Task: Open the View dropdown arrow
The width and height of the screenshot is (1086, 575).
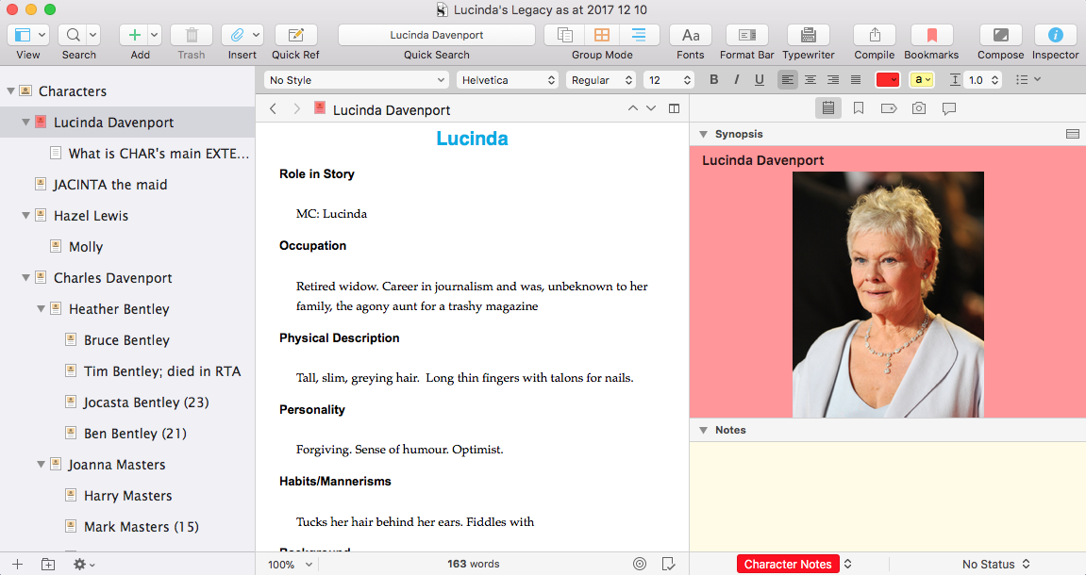Action: click(42, 35)
